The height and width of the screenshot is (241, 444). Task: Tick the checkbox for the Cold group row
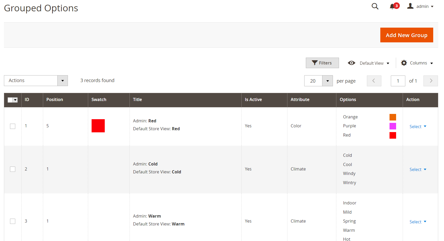coord(13,169)
